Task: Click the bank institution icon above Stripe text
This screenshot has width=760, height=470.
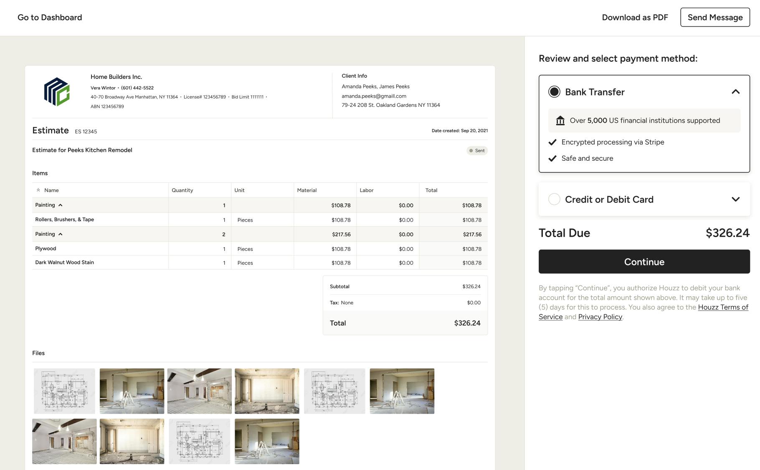Action: tap(560, 120)
